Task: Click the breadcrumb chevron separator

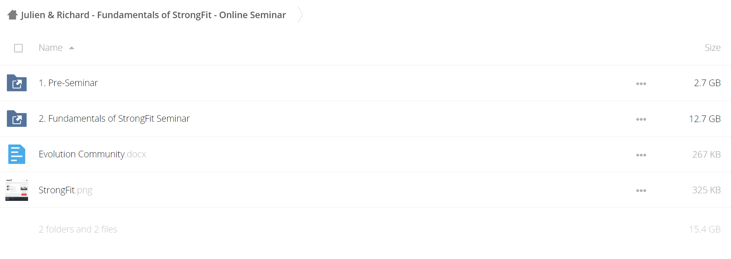Action: (300, 15)
